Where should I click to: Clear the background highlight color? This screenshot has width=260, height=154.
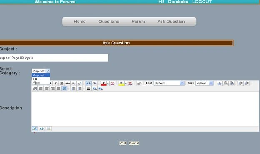[x=130, y=83]
